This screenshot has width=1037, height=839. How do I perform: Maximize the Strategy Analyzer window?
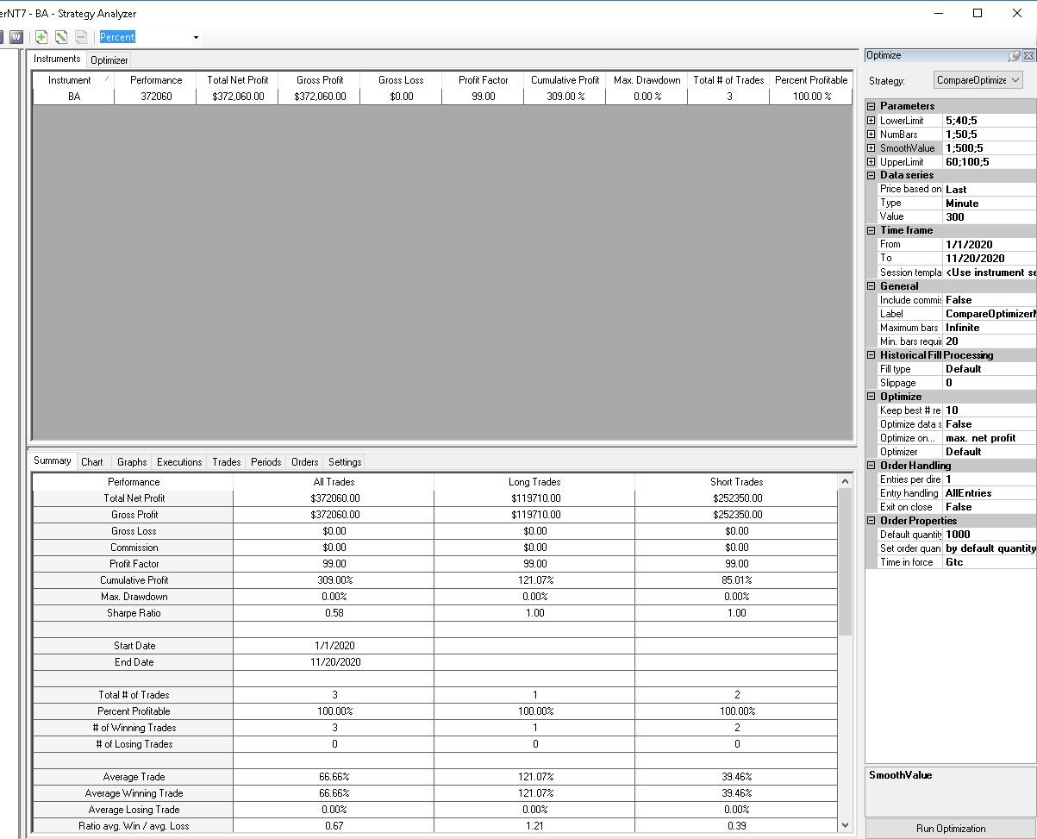[x=978, y=13]
